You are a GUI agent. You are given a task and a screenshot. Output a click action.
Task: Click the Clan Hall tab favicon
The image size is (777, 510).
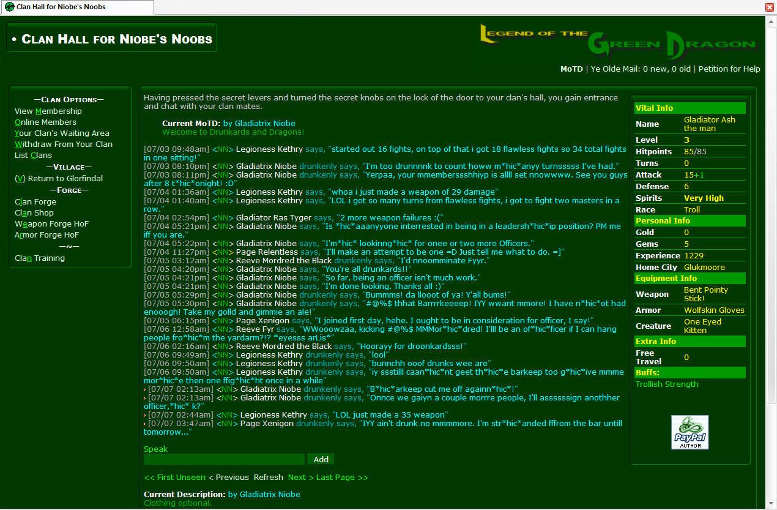click(x=9, y=7)
